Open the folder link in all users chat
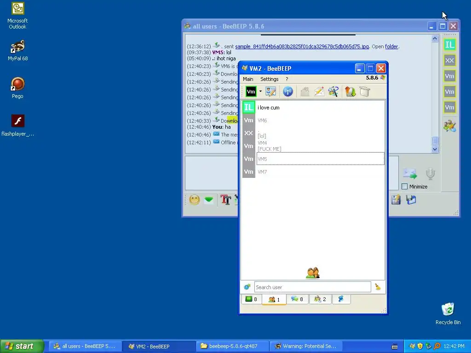471x353 pixels. click(391, 46)
